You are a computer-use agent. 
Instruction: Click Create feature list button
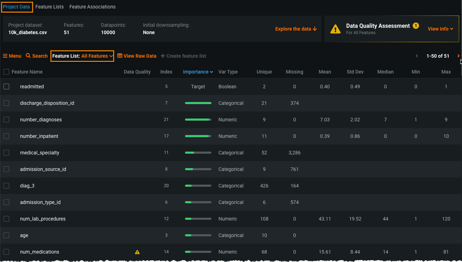(x=183, y=56)
